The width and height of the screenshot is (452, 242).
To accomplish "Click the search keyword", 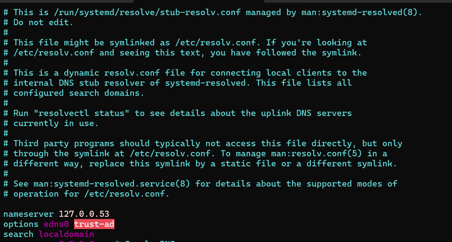I will pos(18,234).
